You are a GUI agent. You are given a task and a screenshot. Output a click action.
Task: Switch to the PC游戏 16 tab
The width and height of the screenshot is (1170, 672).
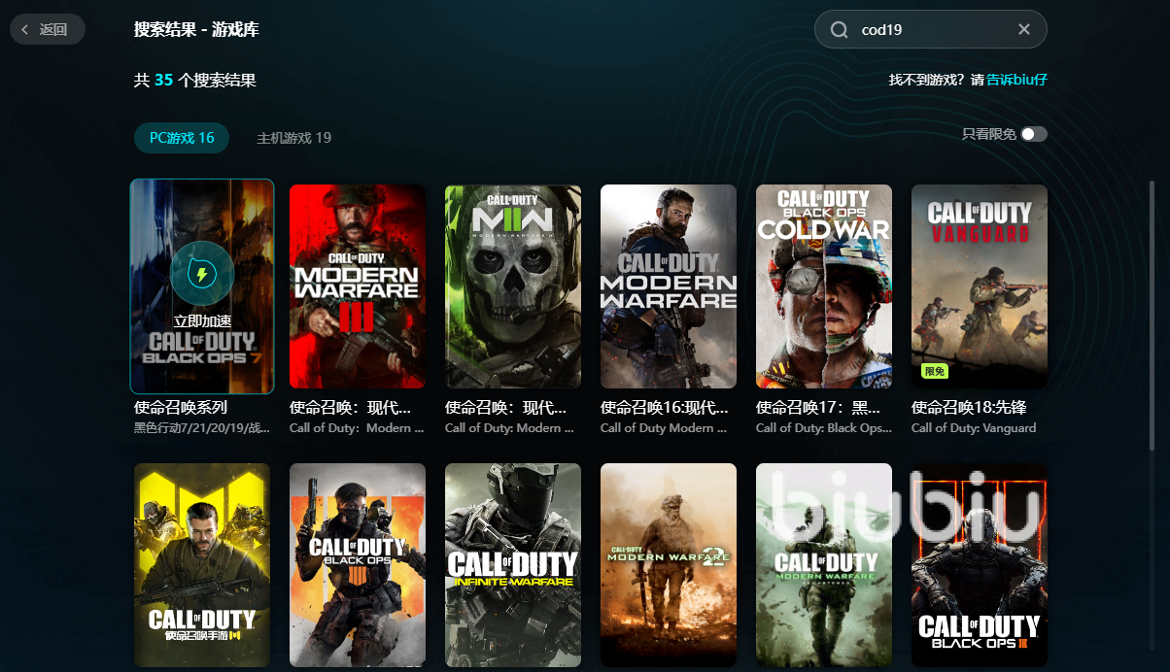(x=182, y=138)
